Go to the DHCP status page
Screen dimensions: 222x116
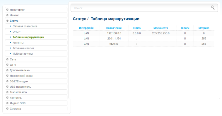tap(36, 32)
